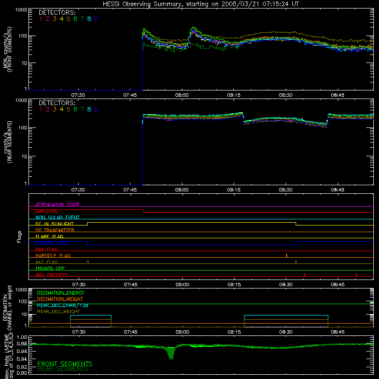Click red detector 1 in rear segments legend
This screenshot has height=379, width=379.
(41, 109)
